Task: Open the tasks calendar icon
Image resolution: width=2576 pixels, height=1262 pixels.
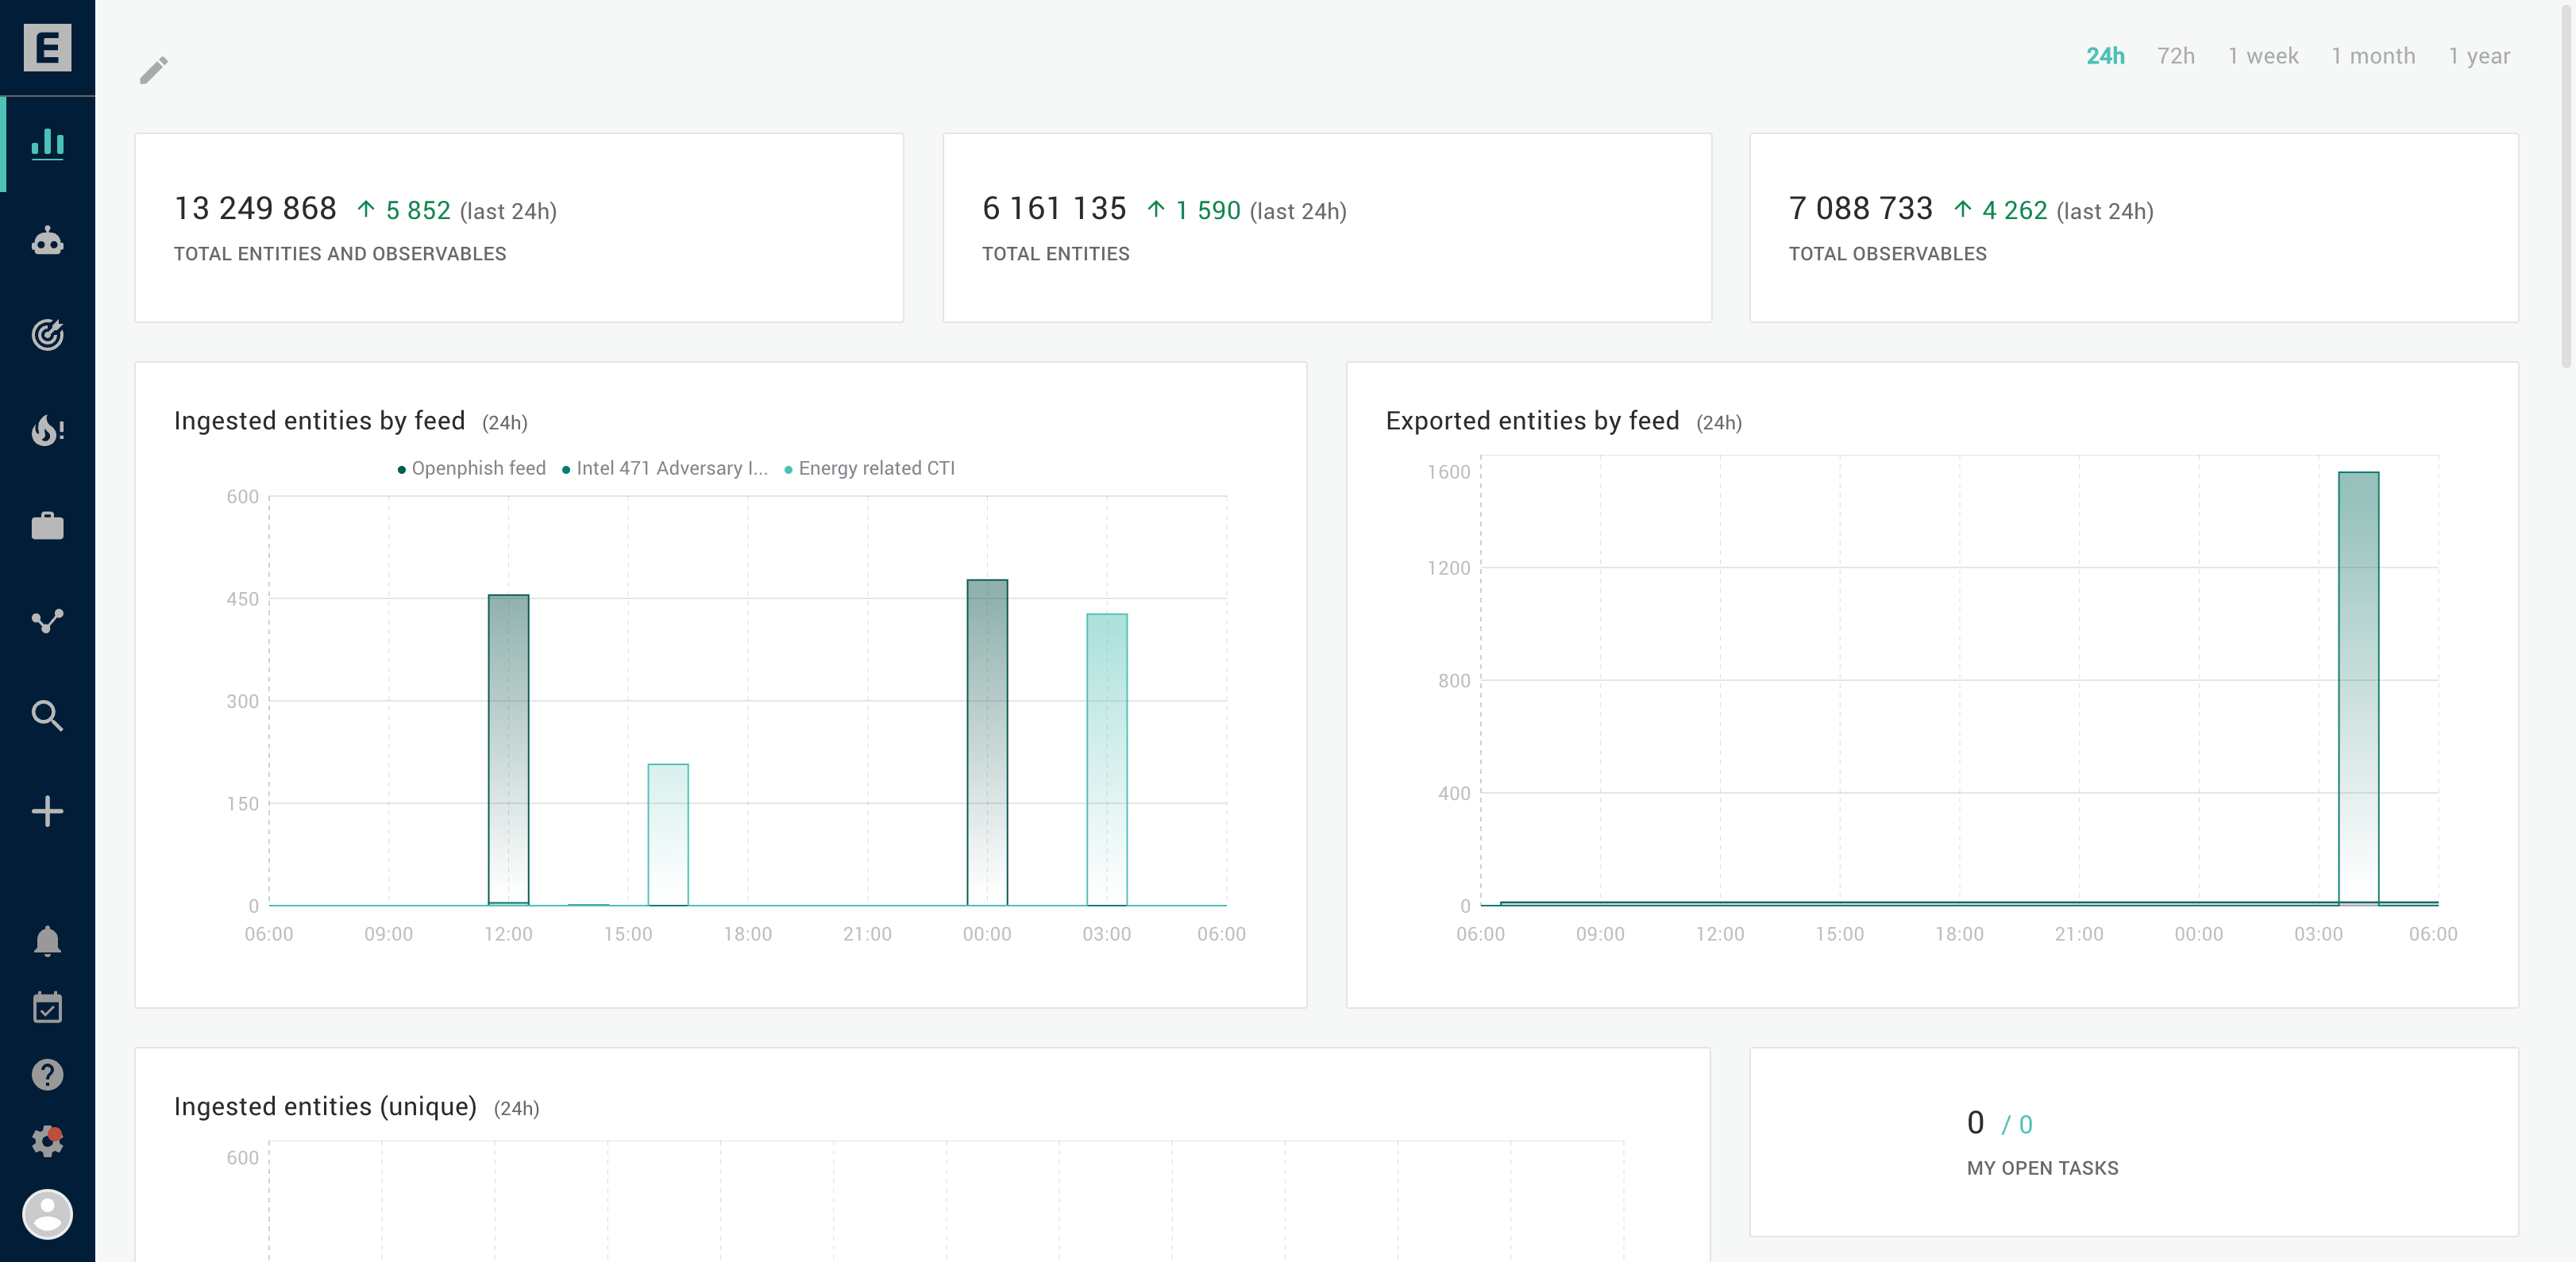Action: [47, 1007]
